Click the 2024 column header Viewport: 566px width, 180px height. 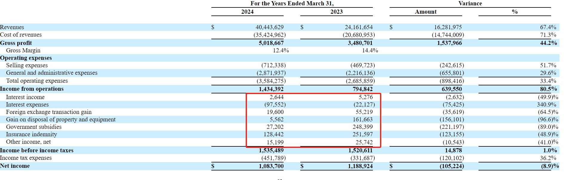[247, 12]
